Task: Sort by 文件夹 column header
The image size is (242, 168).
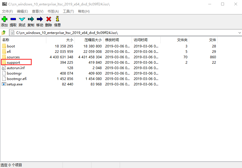Action: click(175, 40)
